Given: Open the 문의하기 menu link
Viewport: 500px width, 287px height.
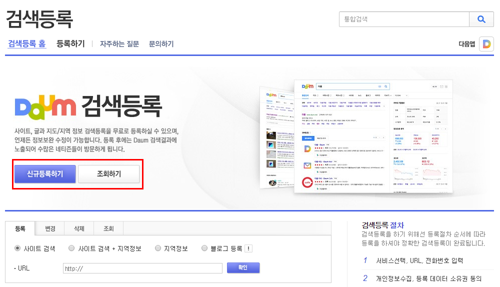Looking at the screenshot, I should pos(161,43).
